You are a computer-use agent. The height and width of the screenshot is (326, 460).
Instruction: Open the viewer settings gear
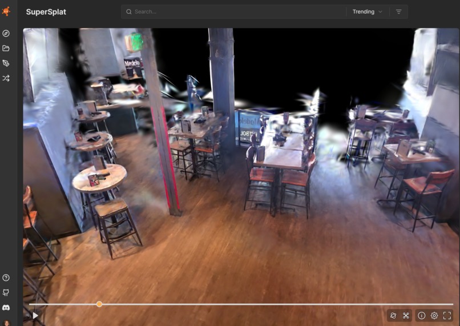[x=434, y=316]
